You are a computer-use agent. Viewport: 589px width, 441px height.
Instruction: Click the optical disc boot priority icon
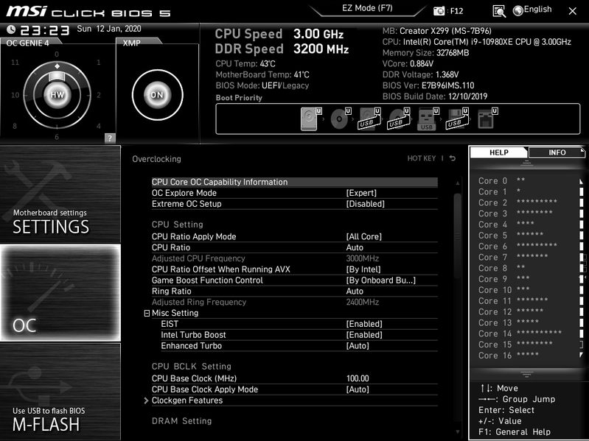[x=341, y=119]
